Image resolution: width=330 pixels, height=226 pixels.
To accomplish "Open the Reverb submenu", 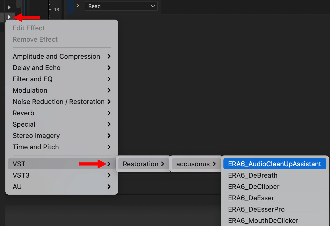I will click(x=62, y=113).
